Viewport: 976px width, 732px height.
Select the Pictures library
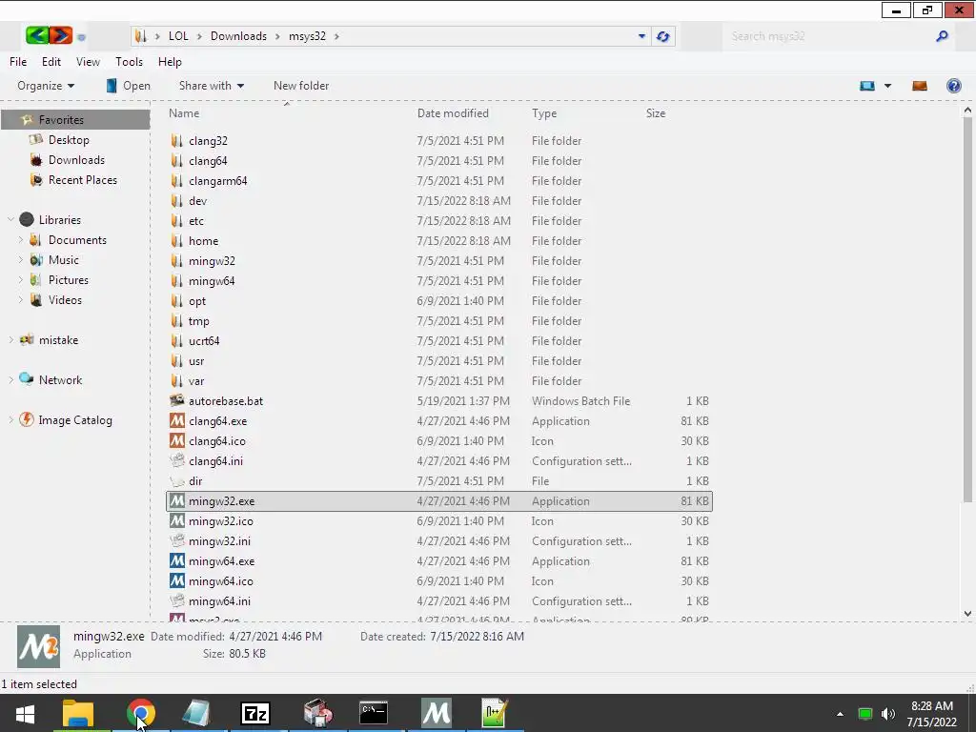tap(69, 279)
